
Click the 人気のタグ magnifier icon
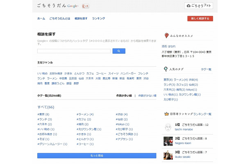(166, 69)
